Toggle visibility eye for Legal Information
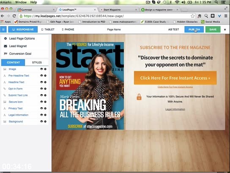Screen dimensions: 230x173 (41, 115)
